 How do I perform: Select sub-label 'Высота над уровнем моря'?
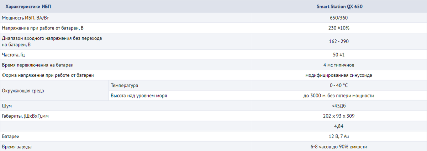point(139,96)
